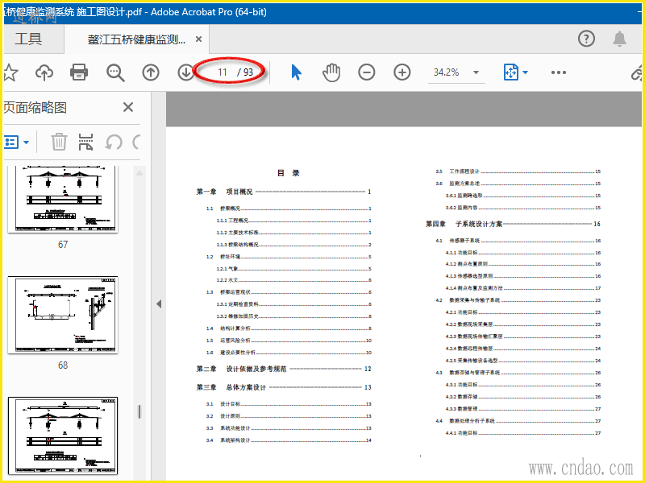This screenshot has width=645, height=483.
Task: Select the 鳌江五桥健康监测 document tab
Action: point(136,39)
